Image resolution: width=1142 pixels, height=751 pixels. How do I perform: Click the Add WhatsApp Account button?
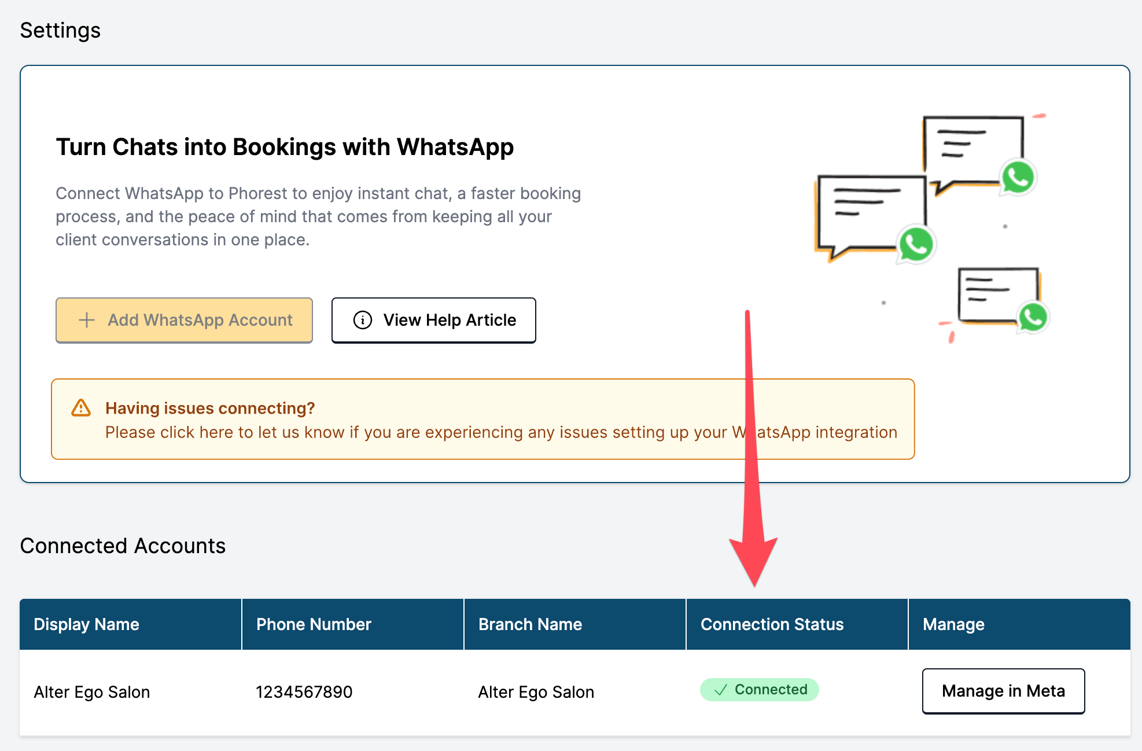pos(184,320)
